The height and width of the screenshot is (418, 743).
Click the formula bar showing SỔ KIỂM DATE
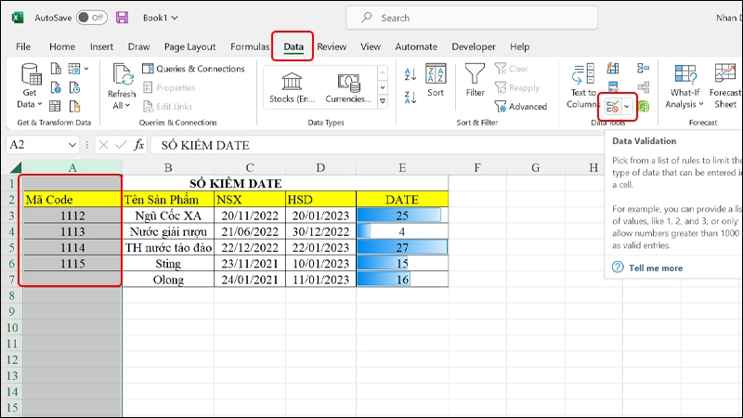[377, 145]
